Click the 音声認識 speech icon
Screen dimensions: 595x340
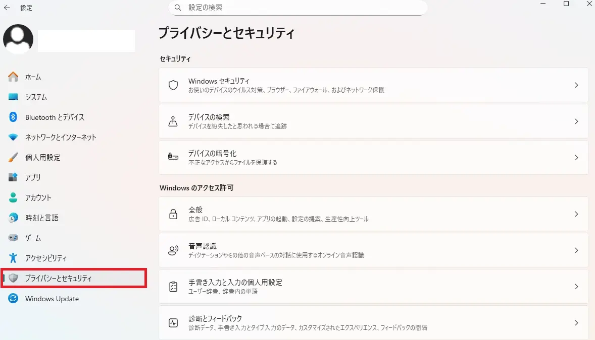pyautogui.click(x=173, y=250)
